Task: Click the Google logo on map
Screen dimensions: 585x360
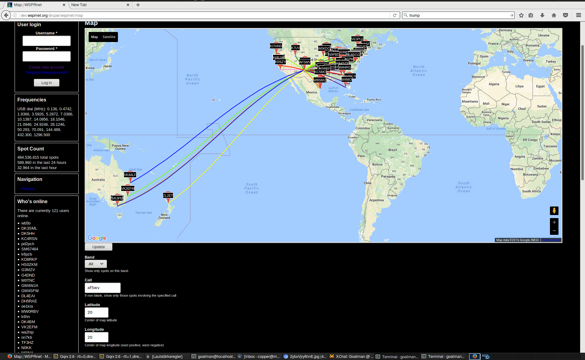Action: (x=97, y=238)
